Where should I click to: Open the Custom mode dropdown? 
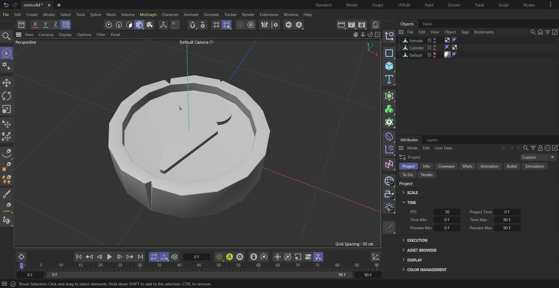click(537, 157)
